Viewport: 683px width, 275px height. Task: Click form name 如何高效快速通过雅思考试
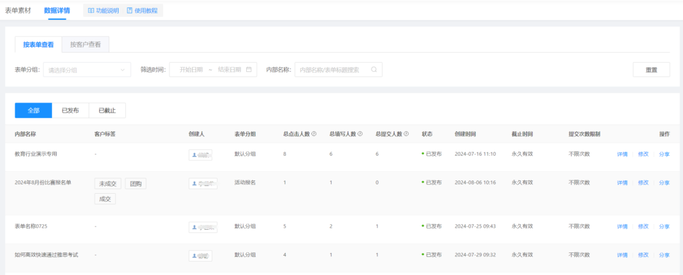(x=47, y=255)
